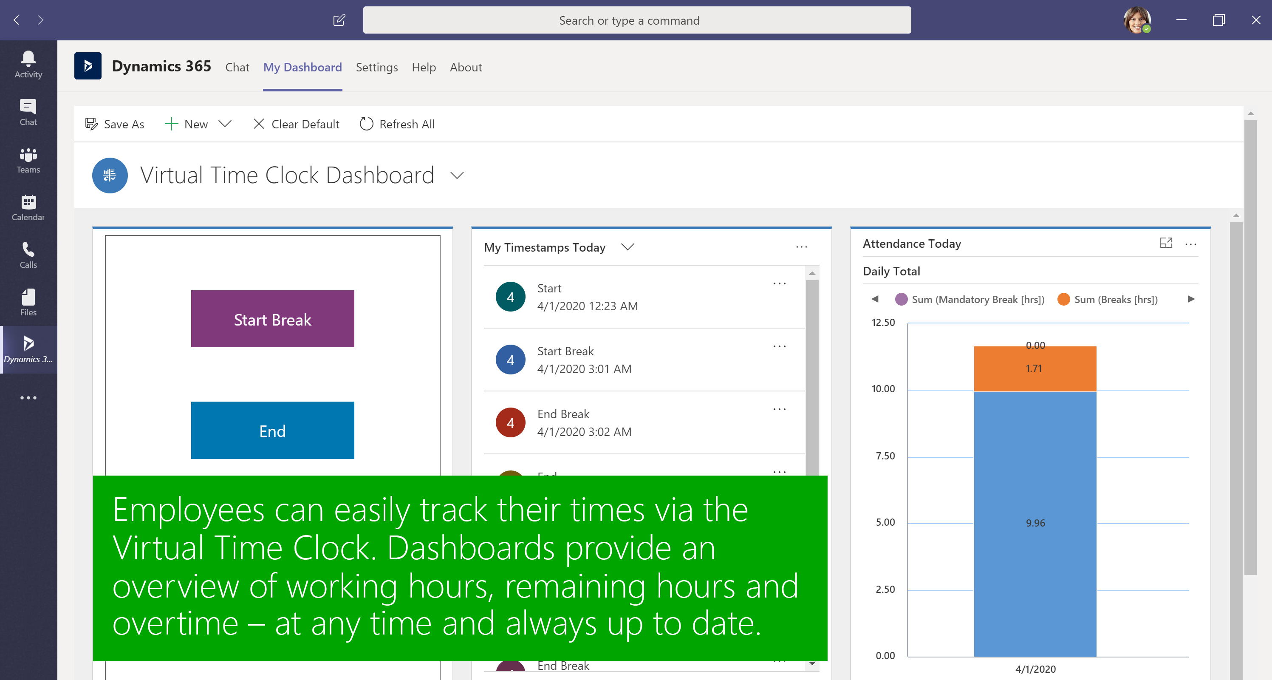
Task: Open the Calendar app in sidebar
Action: (28, 208)
